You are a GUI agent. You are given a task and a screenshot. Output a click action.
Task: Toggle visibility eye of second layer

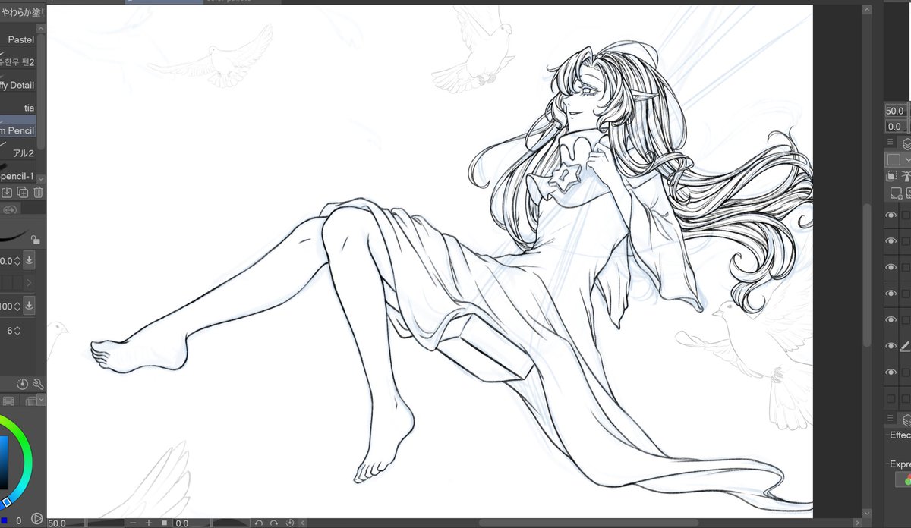coord(891,241)
